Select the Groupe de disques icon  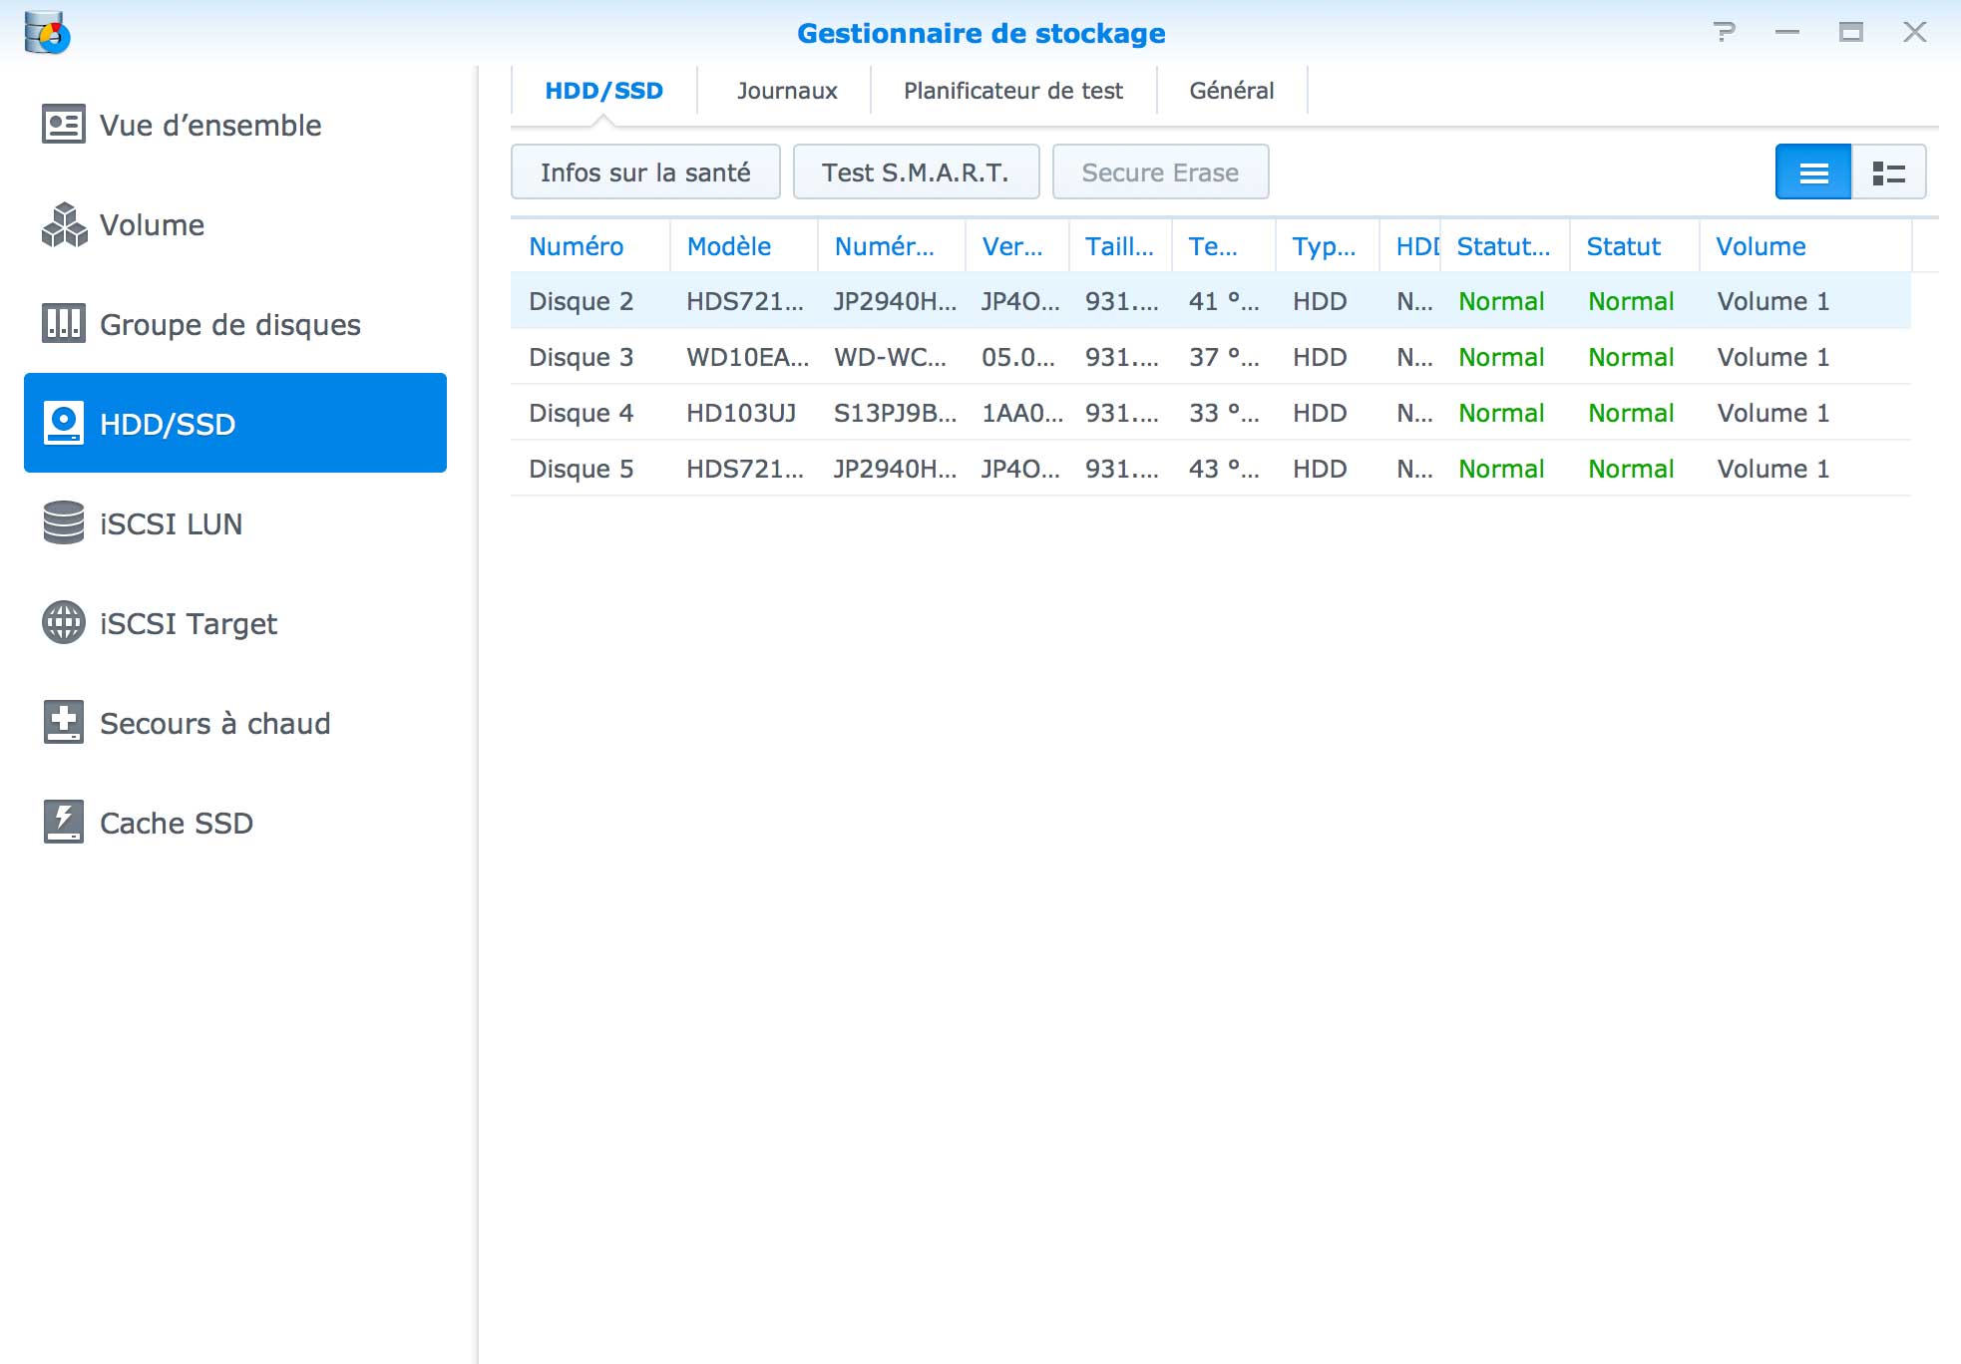point(63,324)
